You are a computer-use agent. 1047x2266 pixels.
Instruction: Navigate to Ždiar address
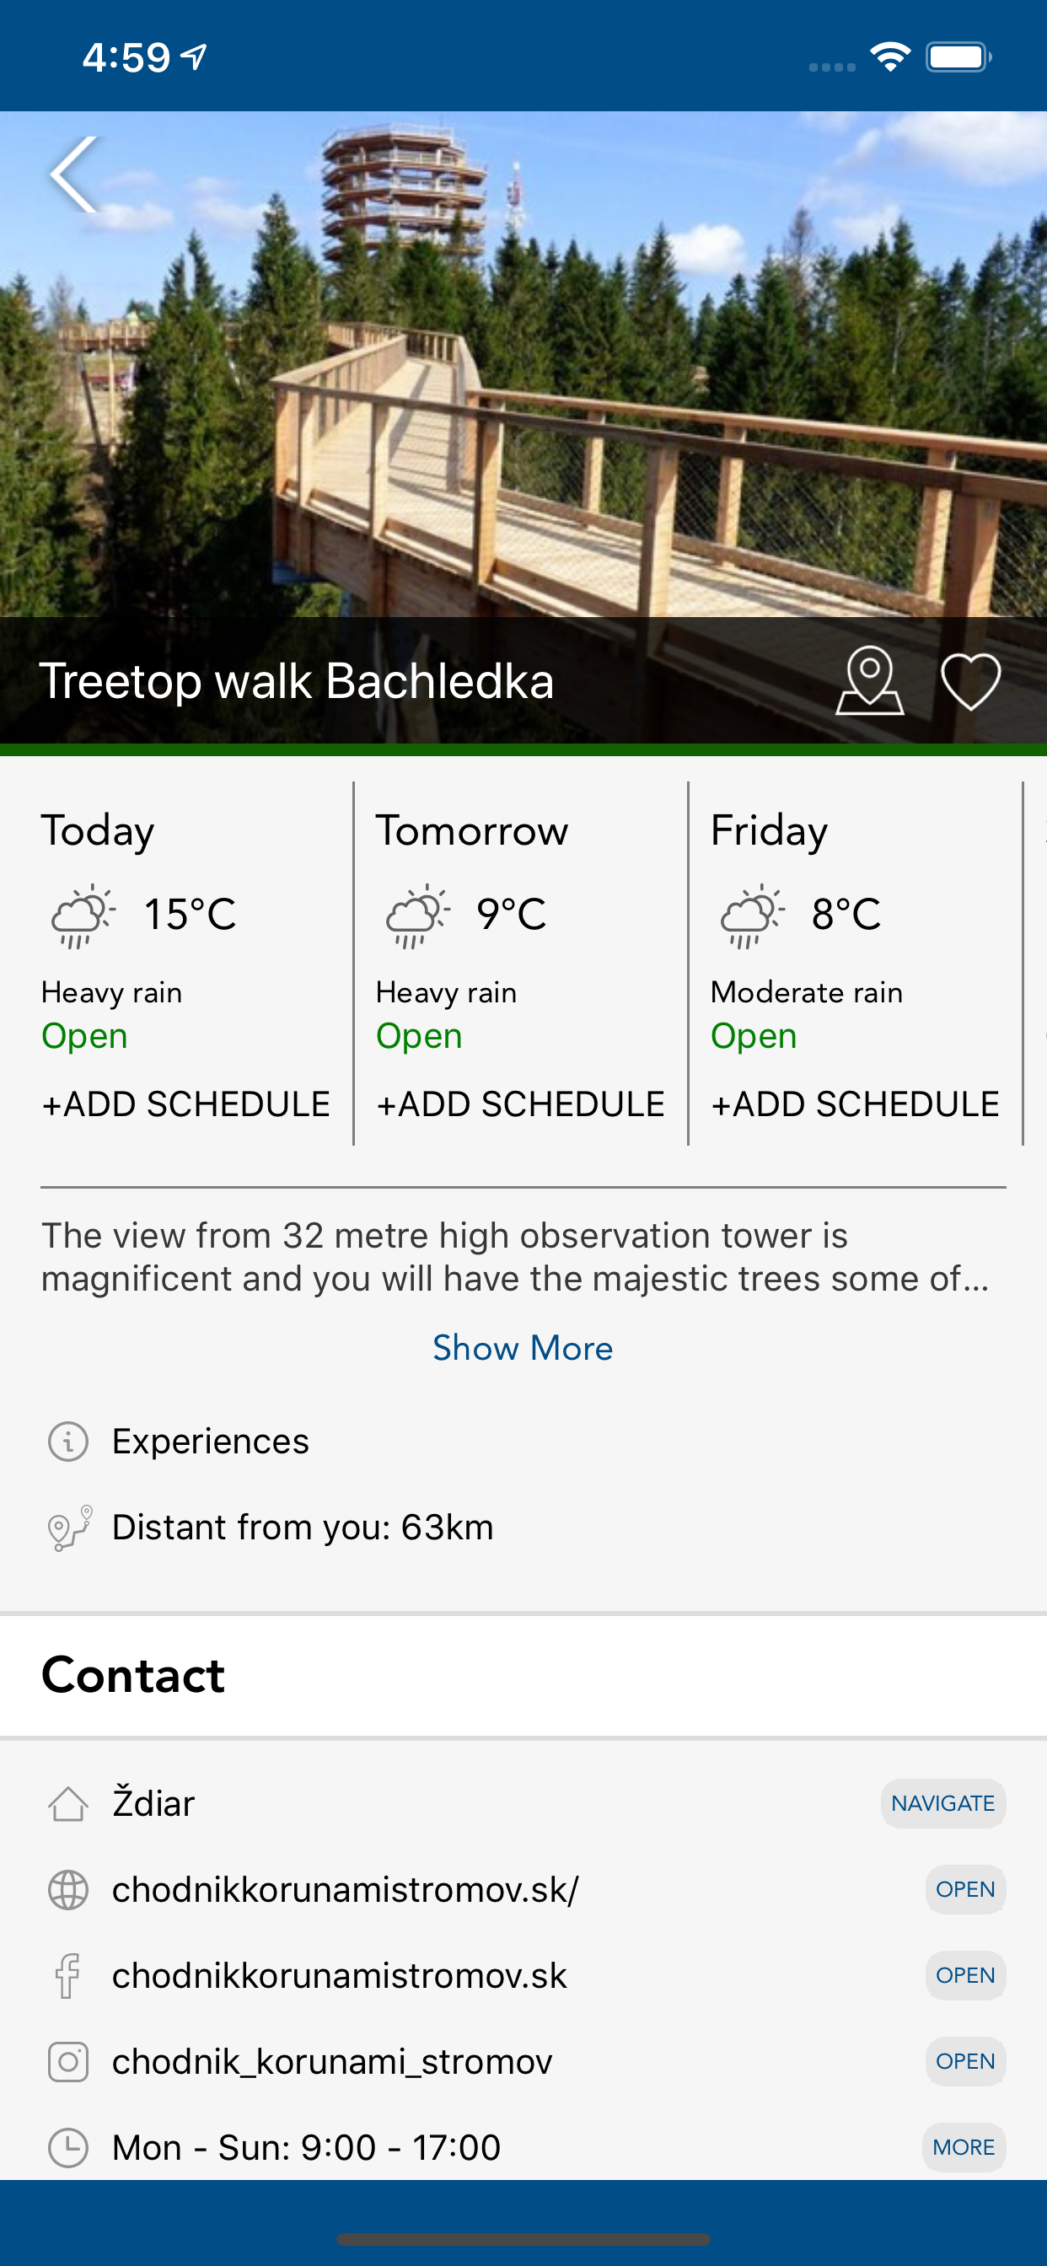click(x=942, y=1803)
